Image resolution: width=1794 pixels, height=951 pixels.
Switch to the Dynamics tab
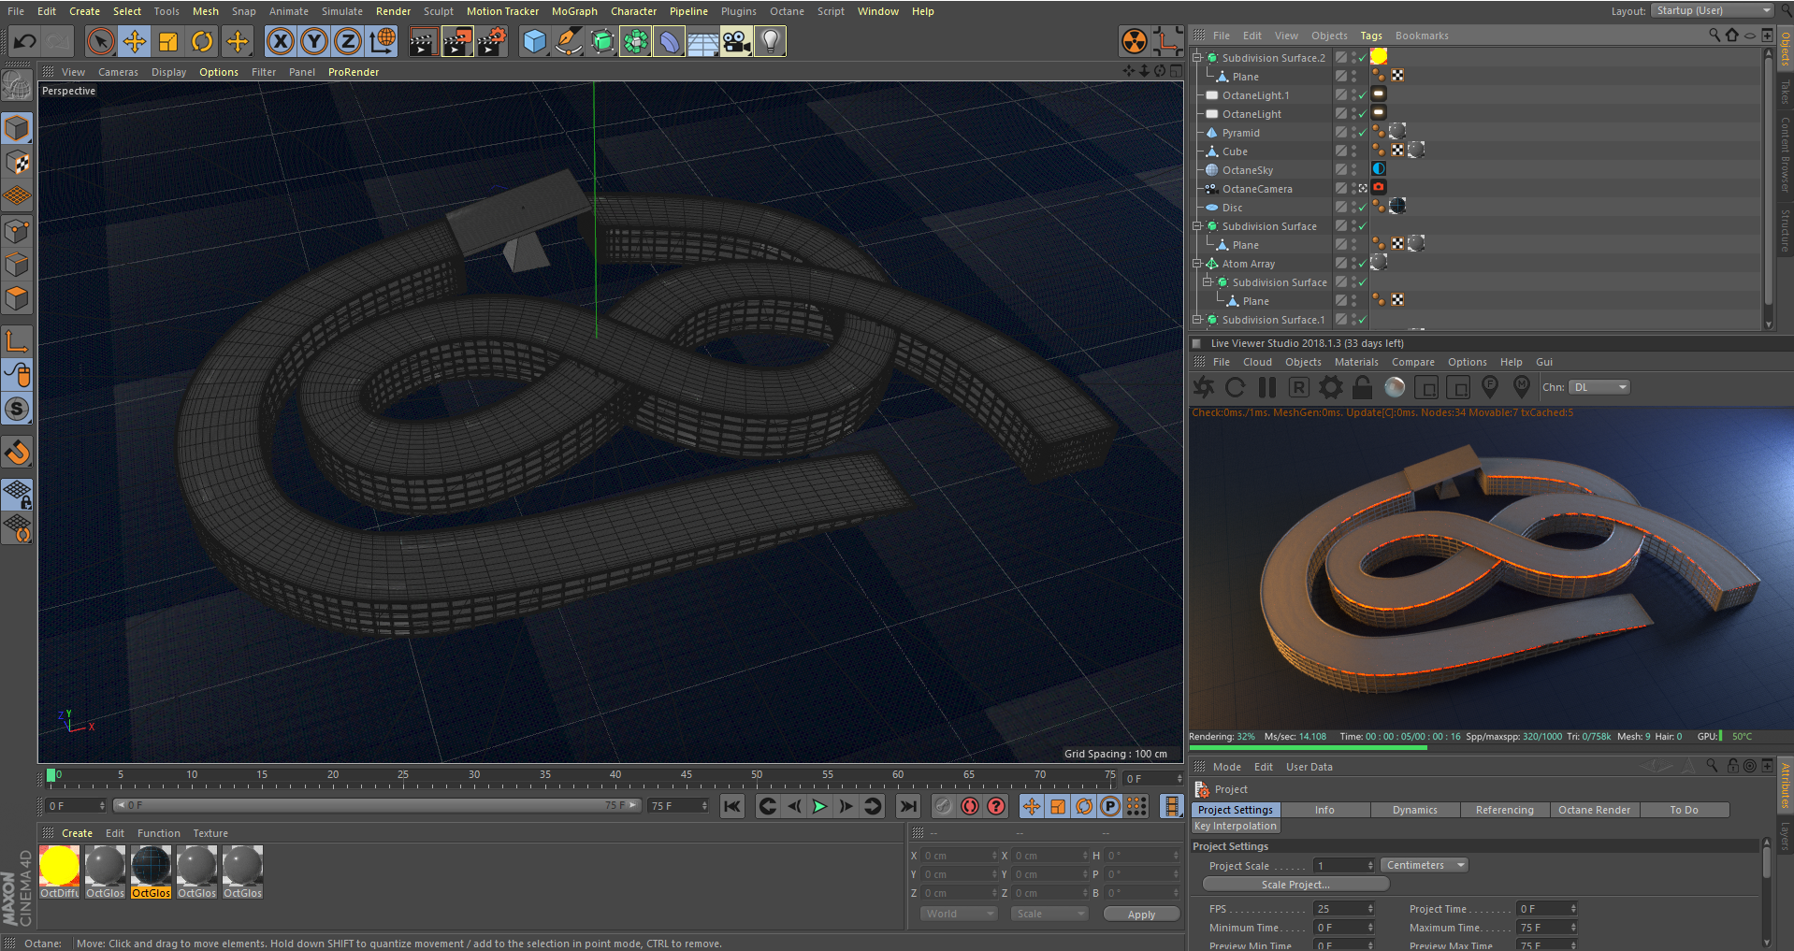pyautogui.click(x=1414, y=810)
